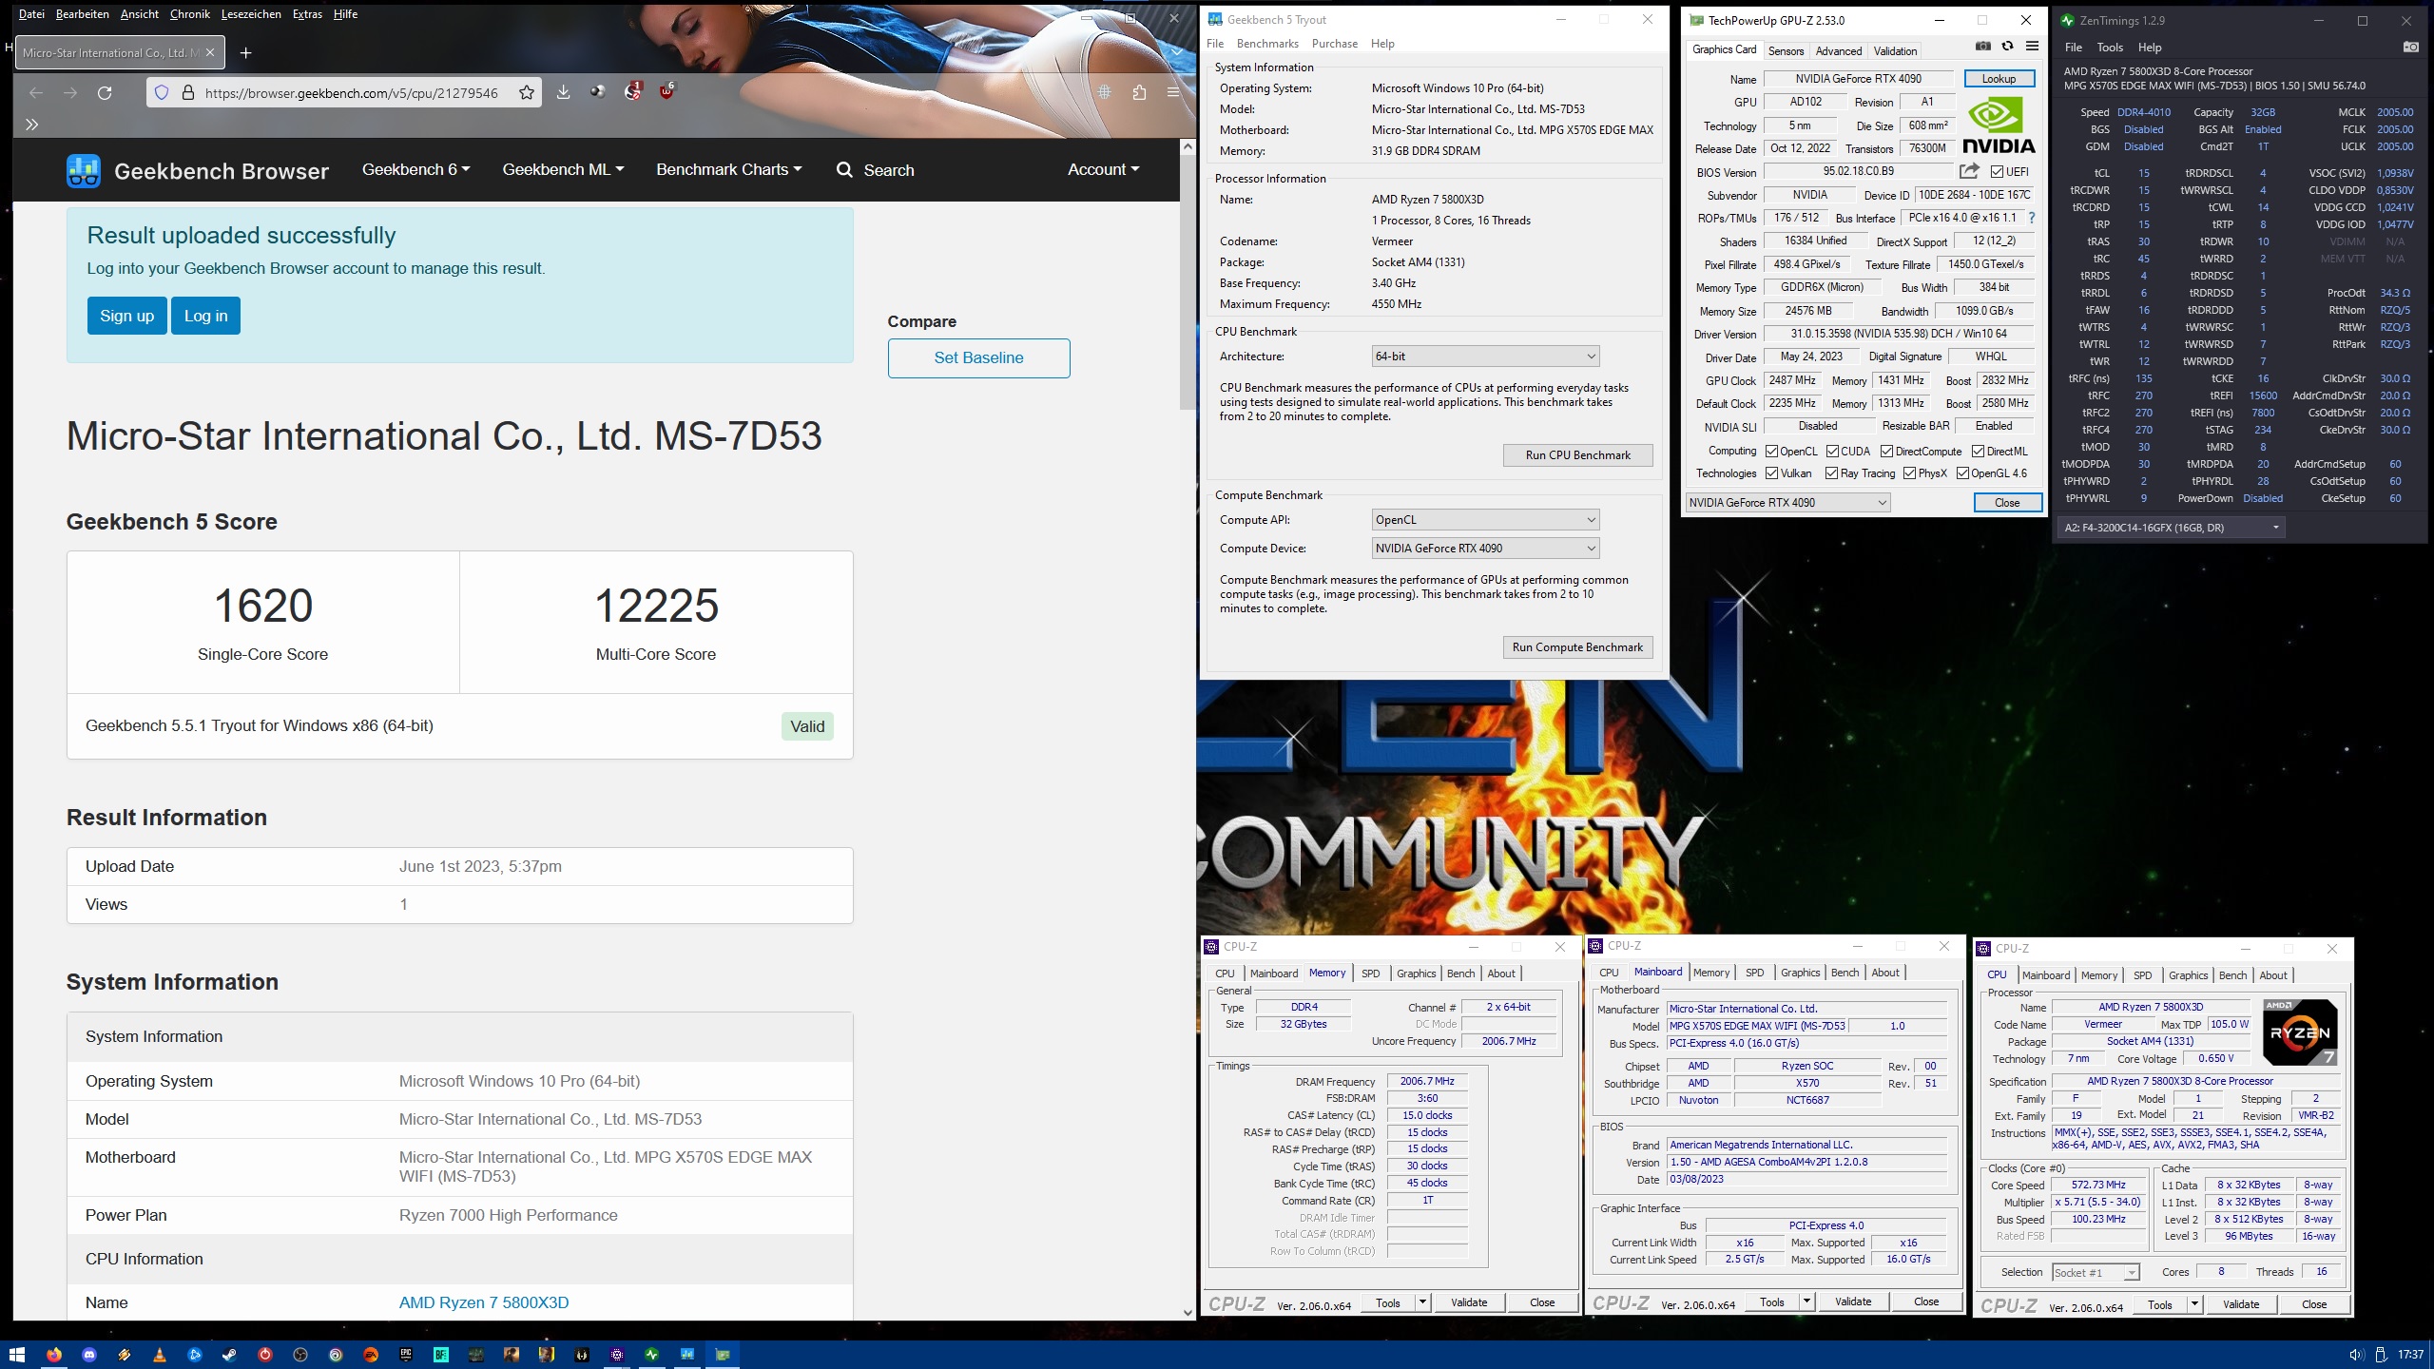Bookmark this page with the star icon
The image size is (2434, 1369).
click(527, 92)
